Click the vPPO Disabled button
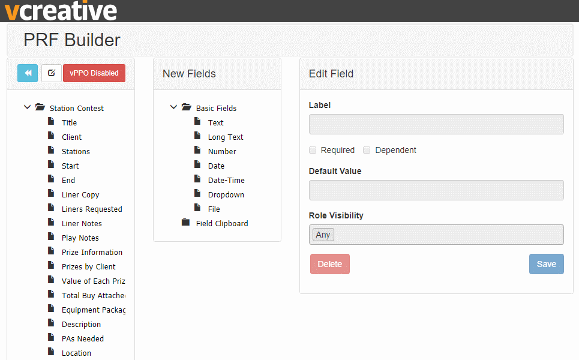The width and height of the screenshot is (579, 360). pyautogui.click(x=94, y=73)
